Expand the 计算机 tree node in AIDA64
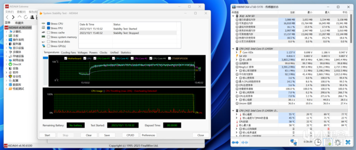 coord(6,32)
